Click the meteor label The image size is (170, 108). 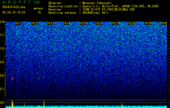[38, 8]
